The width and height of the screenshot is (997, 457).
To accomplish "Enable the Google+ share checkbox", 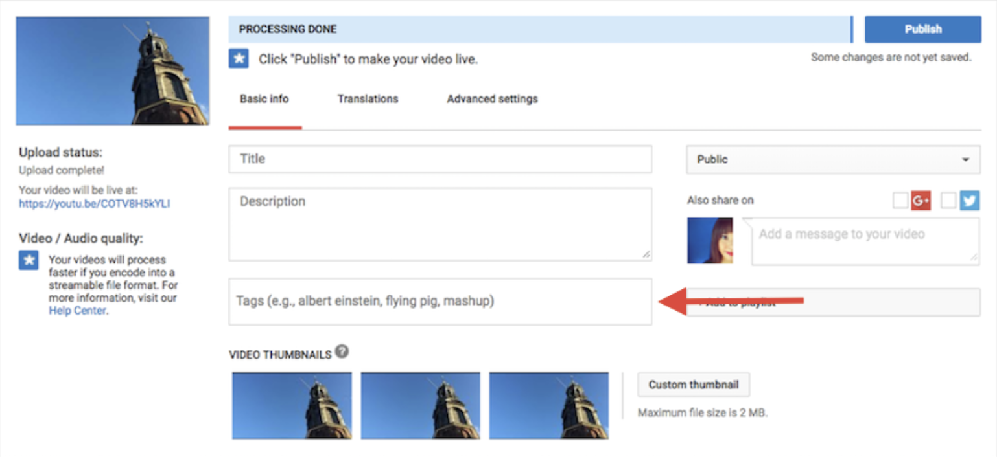I will click(x=900, y=201).
